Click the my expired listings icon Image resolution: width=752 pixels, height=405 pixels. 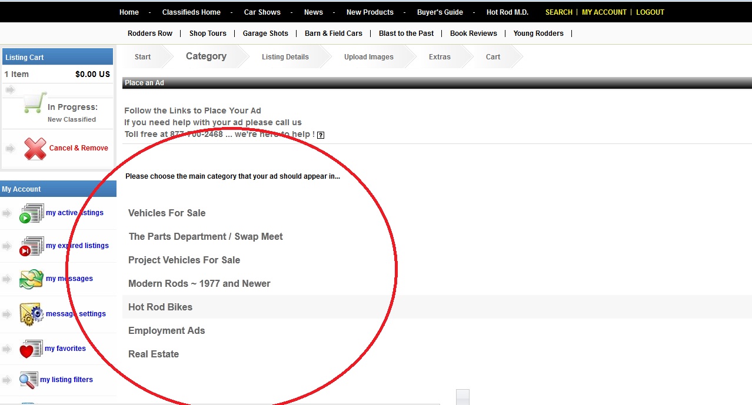(32, 246)
